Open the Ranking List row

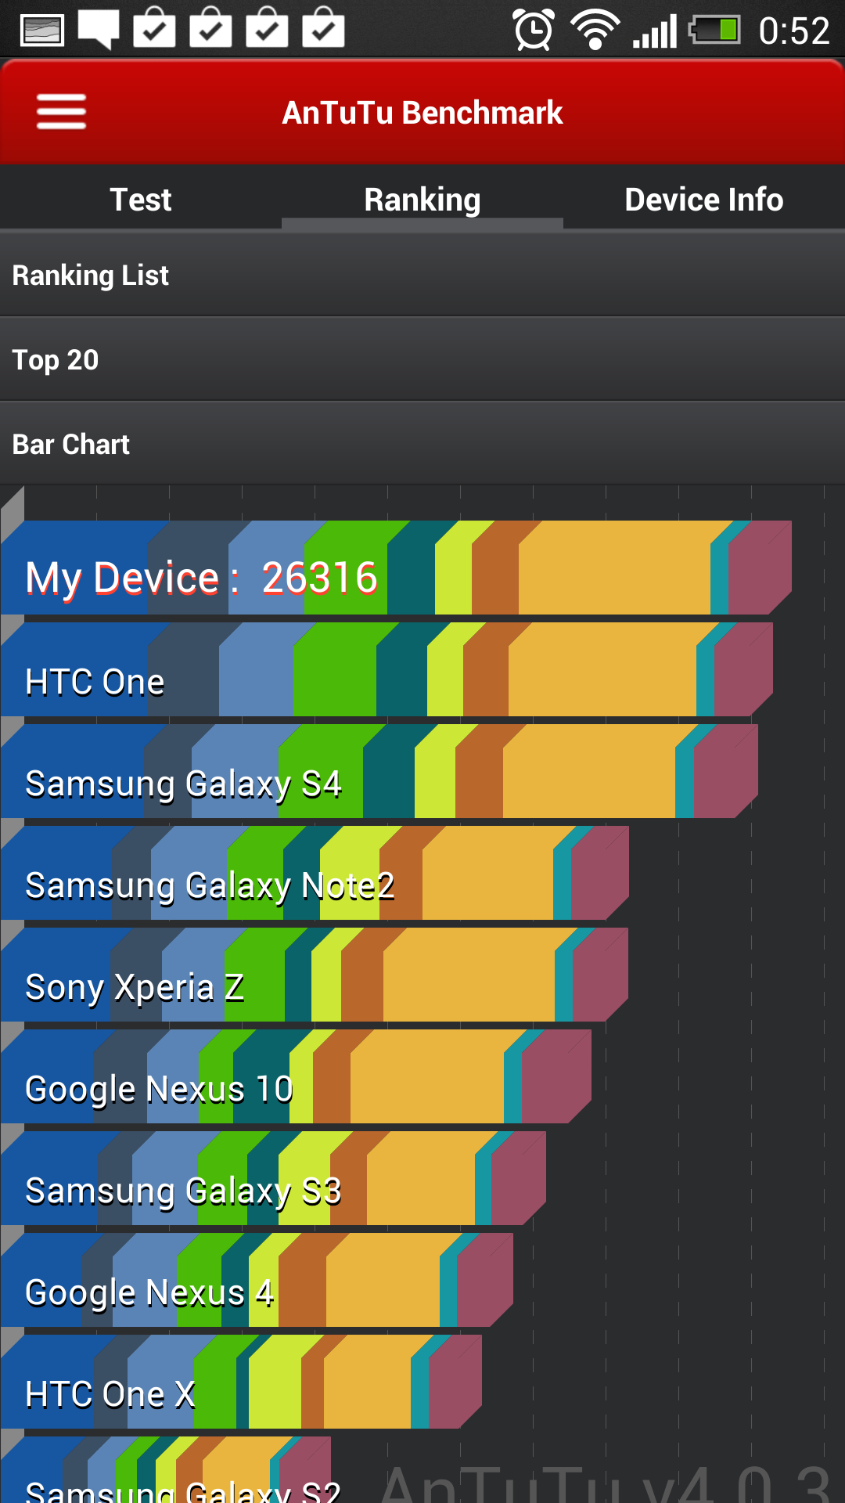coord(422,275)
